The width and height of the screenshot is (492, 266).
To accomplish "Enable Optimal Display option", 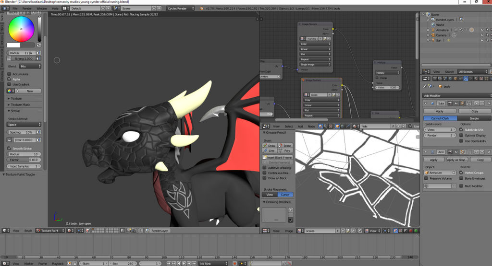I will (461, 135).
